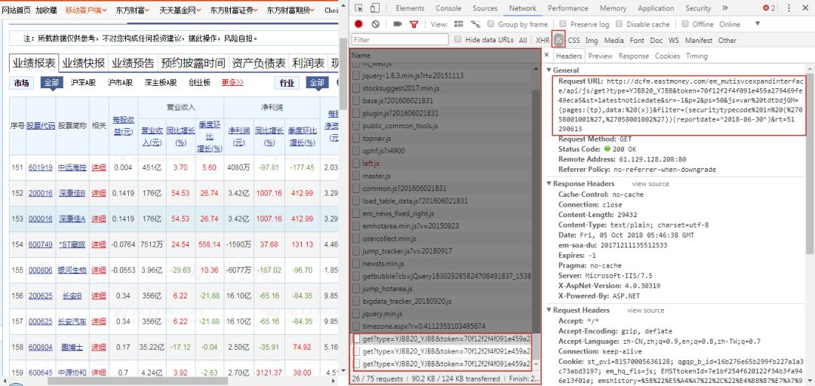The image size is (815, 386).
Task: Clear the network log with the clear icon
Action: (x=375, y=24)
